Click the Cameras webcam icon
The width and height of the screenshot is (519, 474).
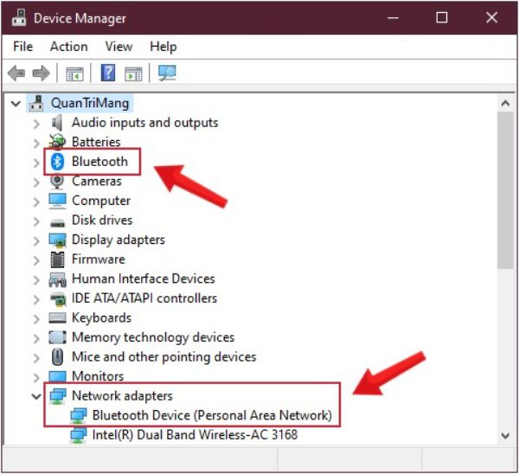[x=57, y=181]
